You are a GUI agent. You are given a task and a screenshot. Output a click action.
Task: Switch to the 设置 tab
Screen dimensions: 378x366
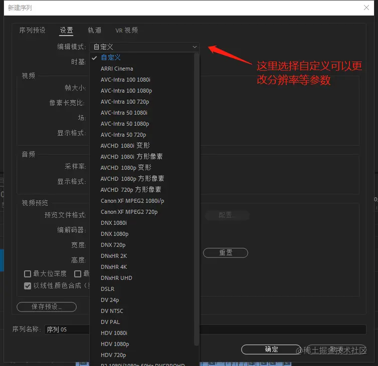click(x=66, y=30)
